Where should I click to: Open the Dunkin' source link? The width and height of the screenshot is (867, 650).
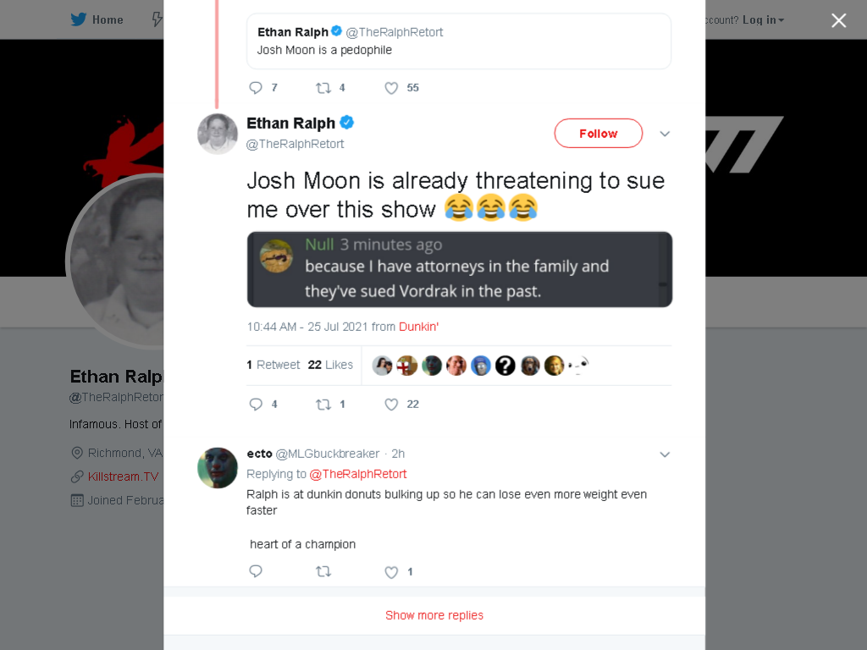pos(418,327)
